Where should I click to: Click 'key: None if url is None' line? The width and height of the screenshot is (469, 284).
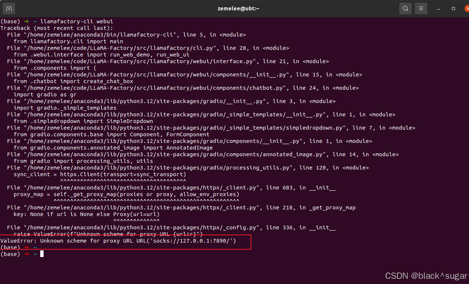(x=87, y=214)
